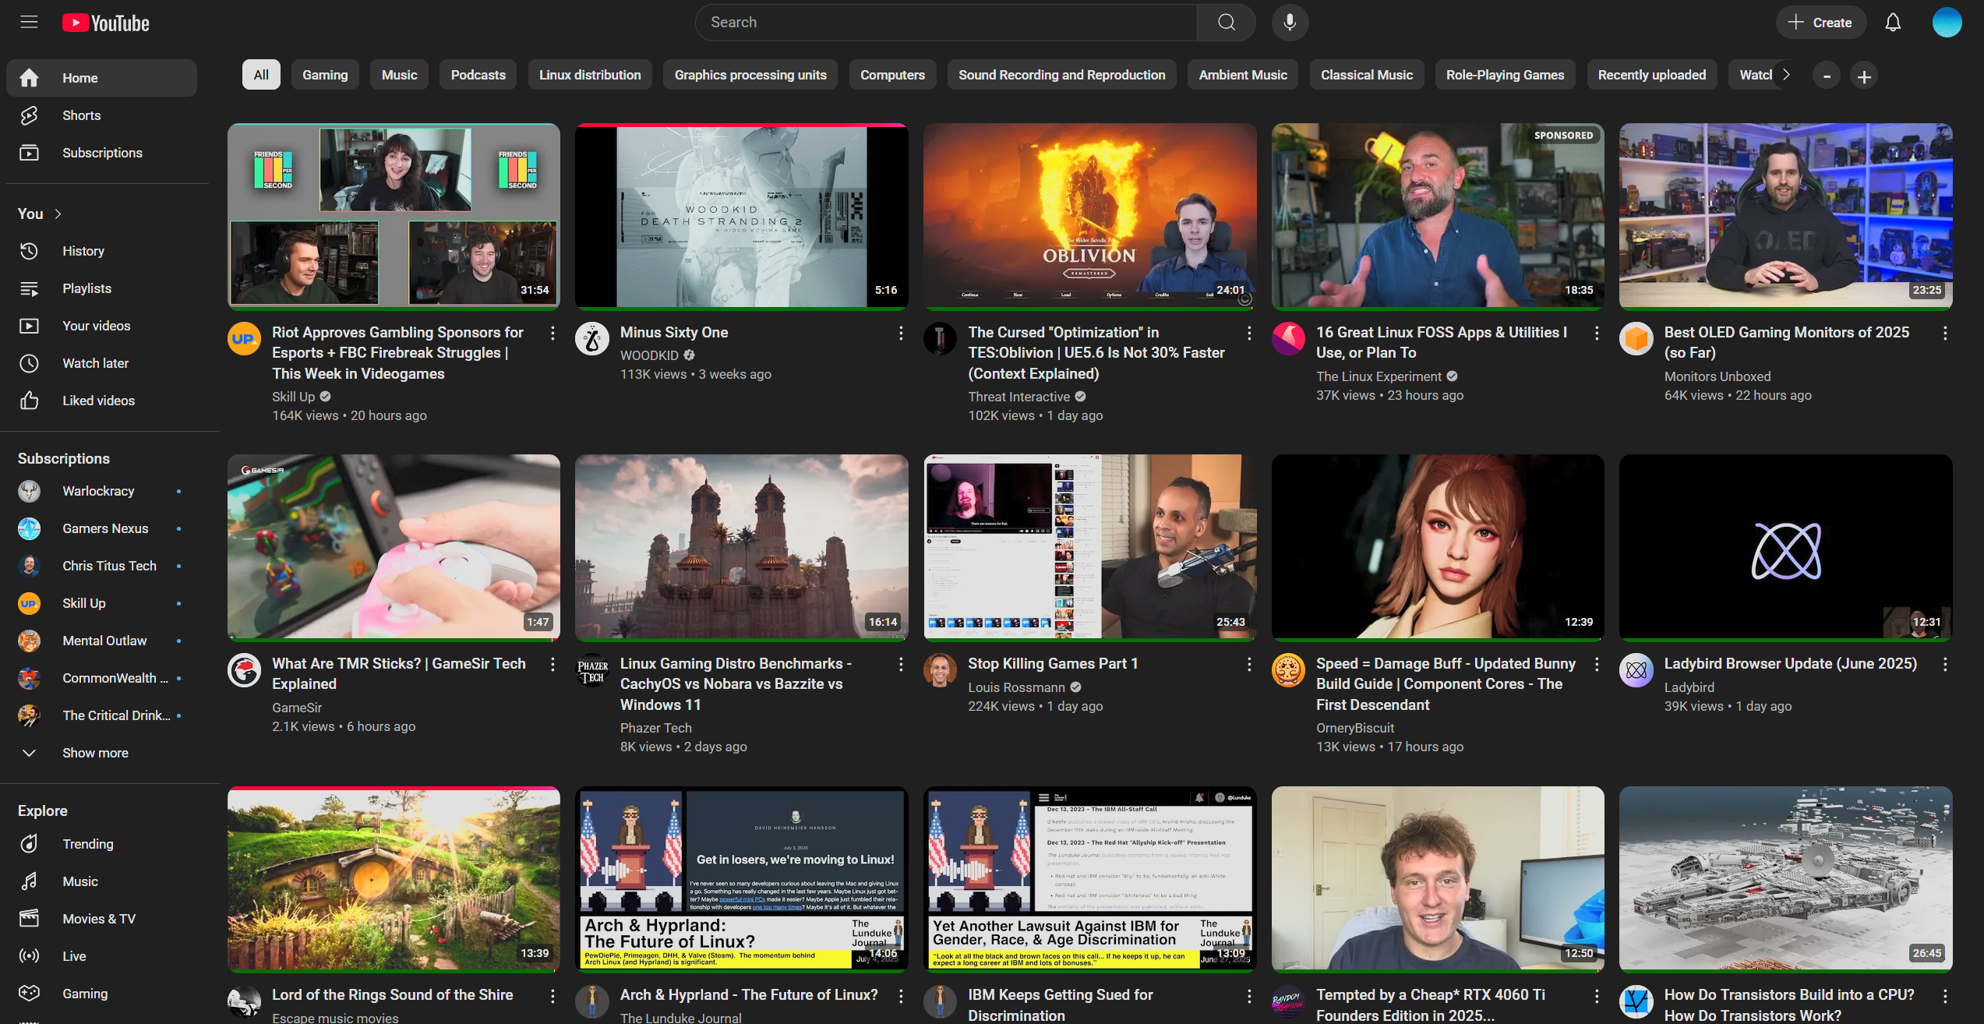The width and height of the screenshot is (1984, 1024).
Task: Type in the Search field
Action: click(946, 23)
